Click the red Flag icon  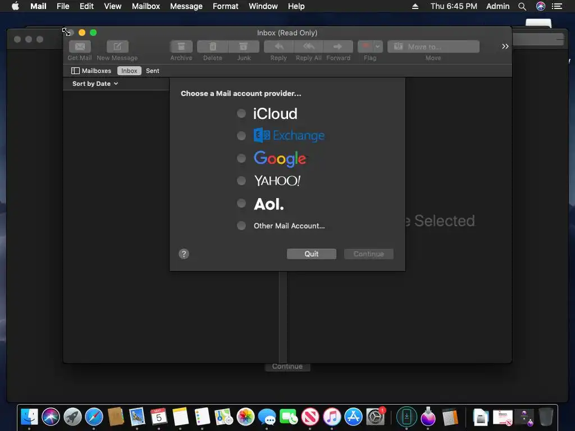(x=366, y=47)
